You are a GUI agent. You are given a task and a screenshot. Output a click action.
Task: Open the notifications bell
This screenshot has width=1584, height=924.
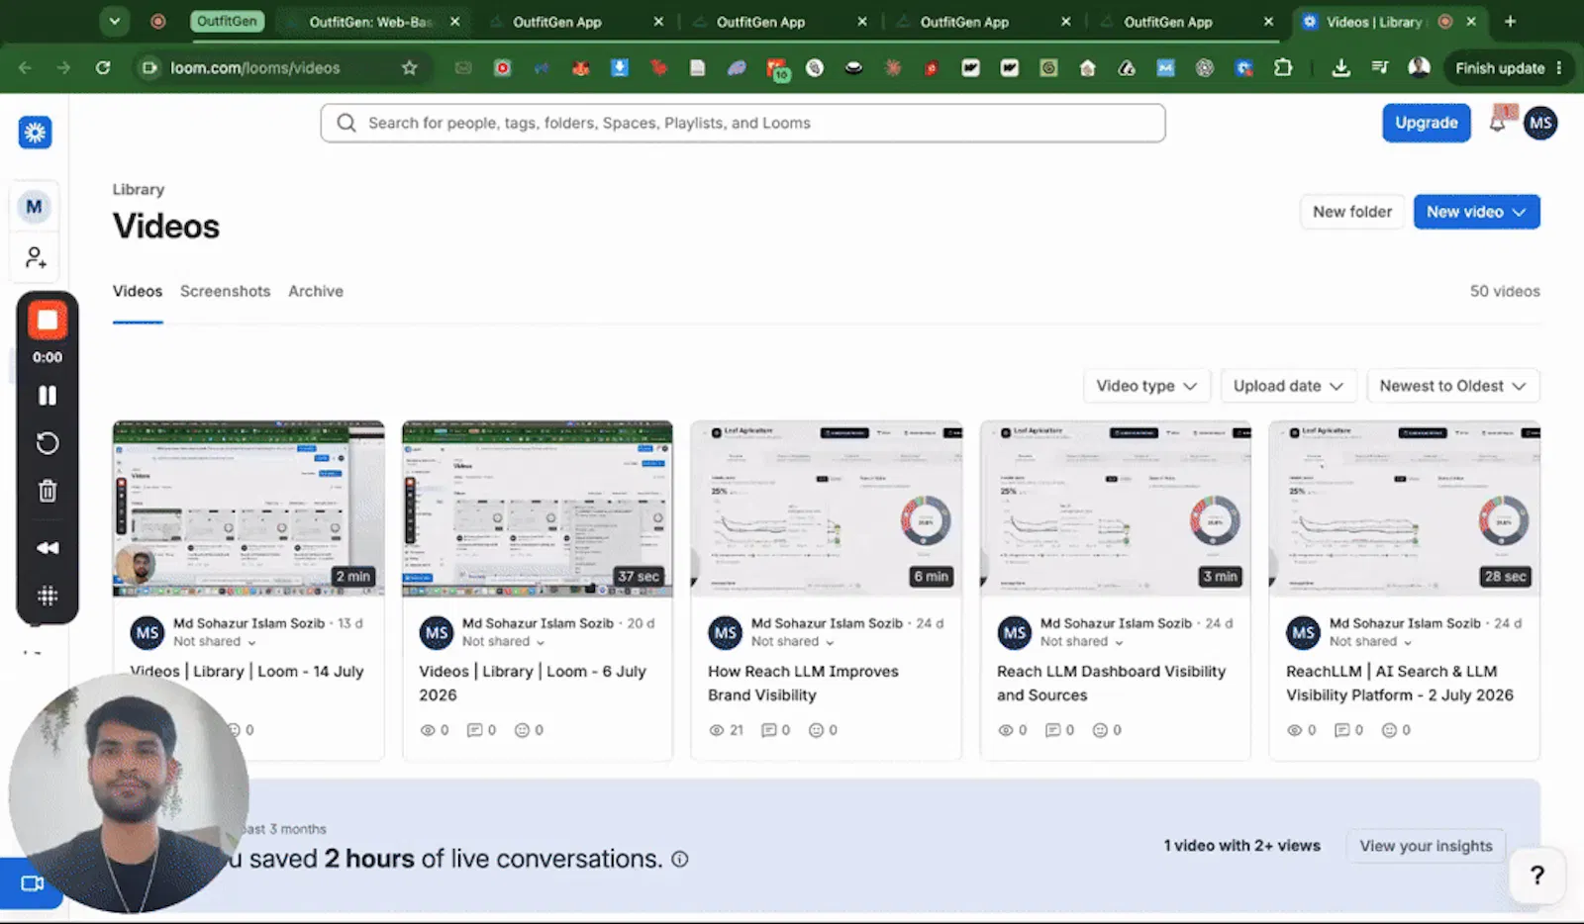point(1499,122)
